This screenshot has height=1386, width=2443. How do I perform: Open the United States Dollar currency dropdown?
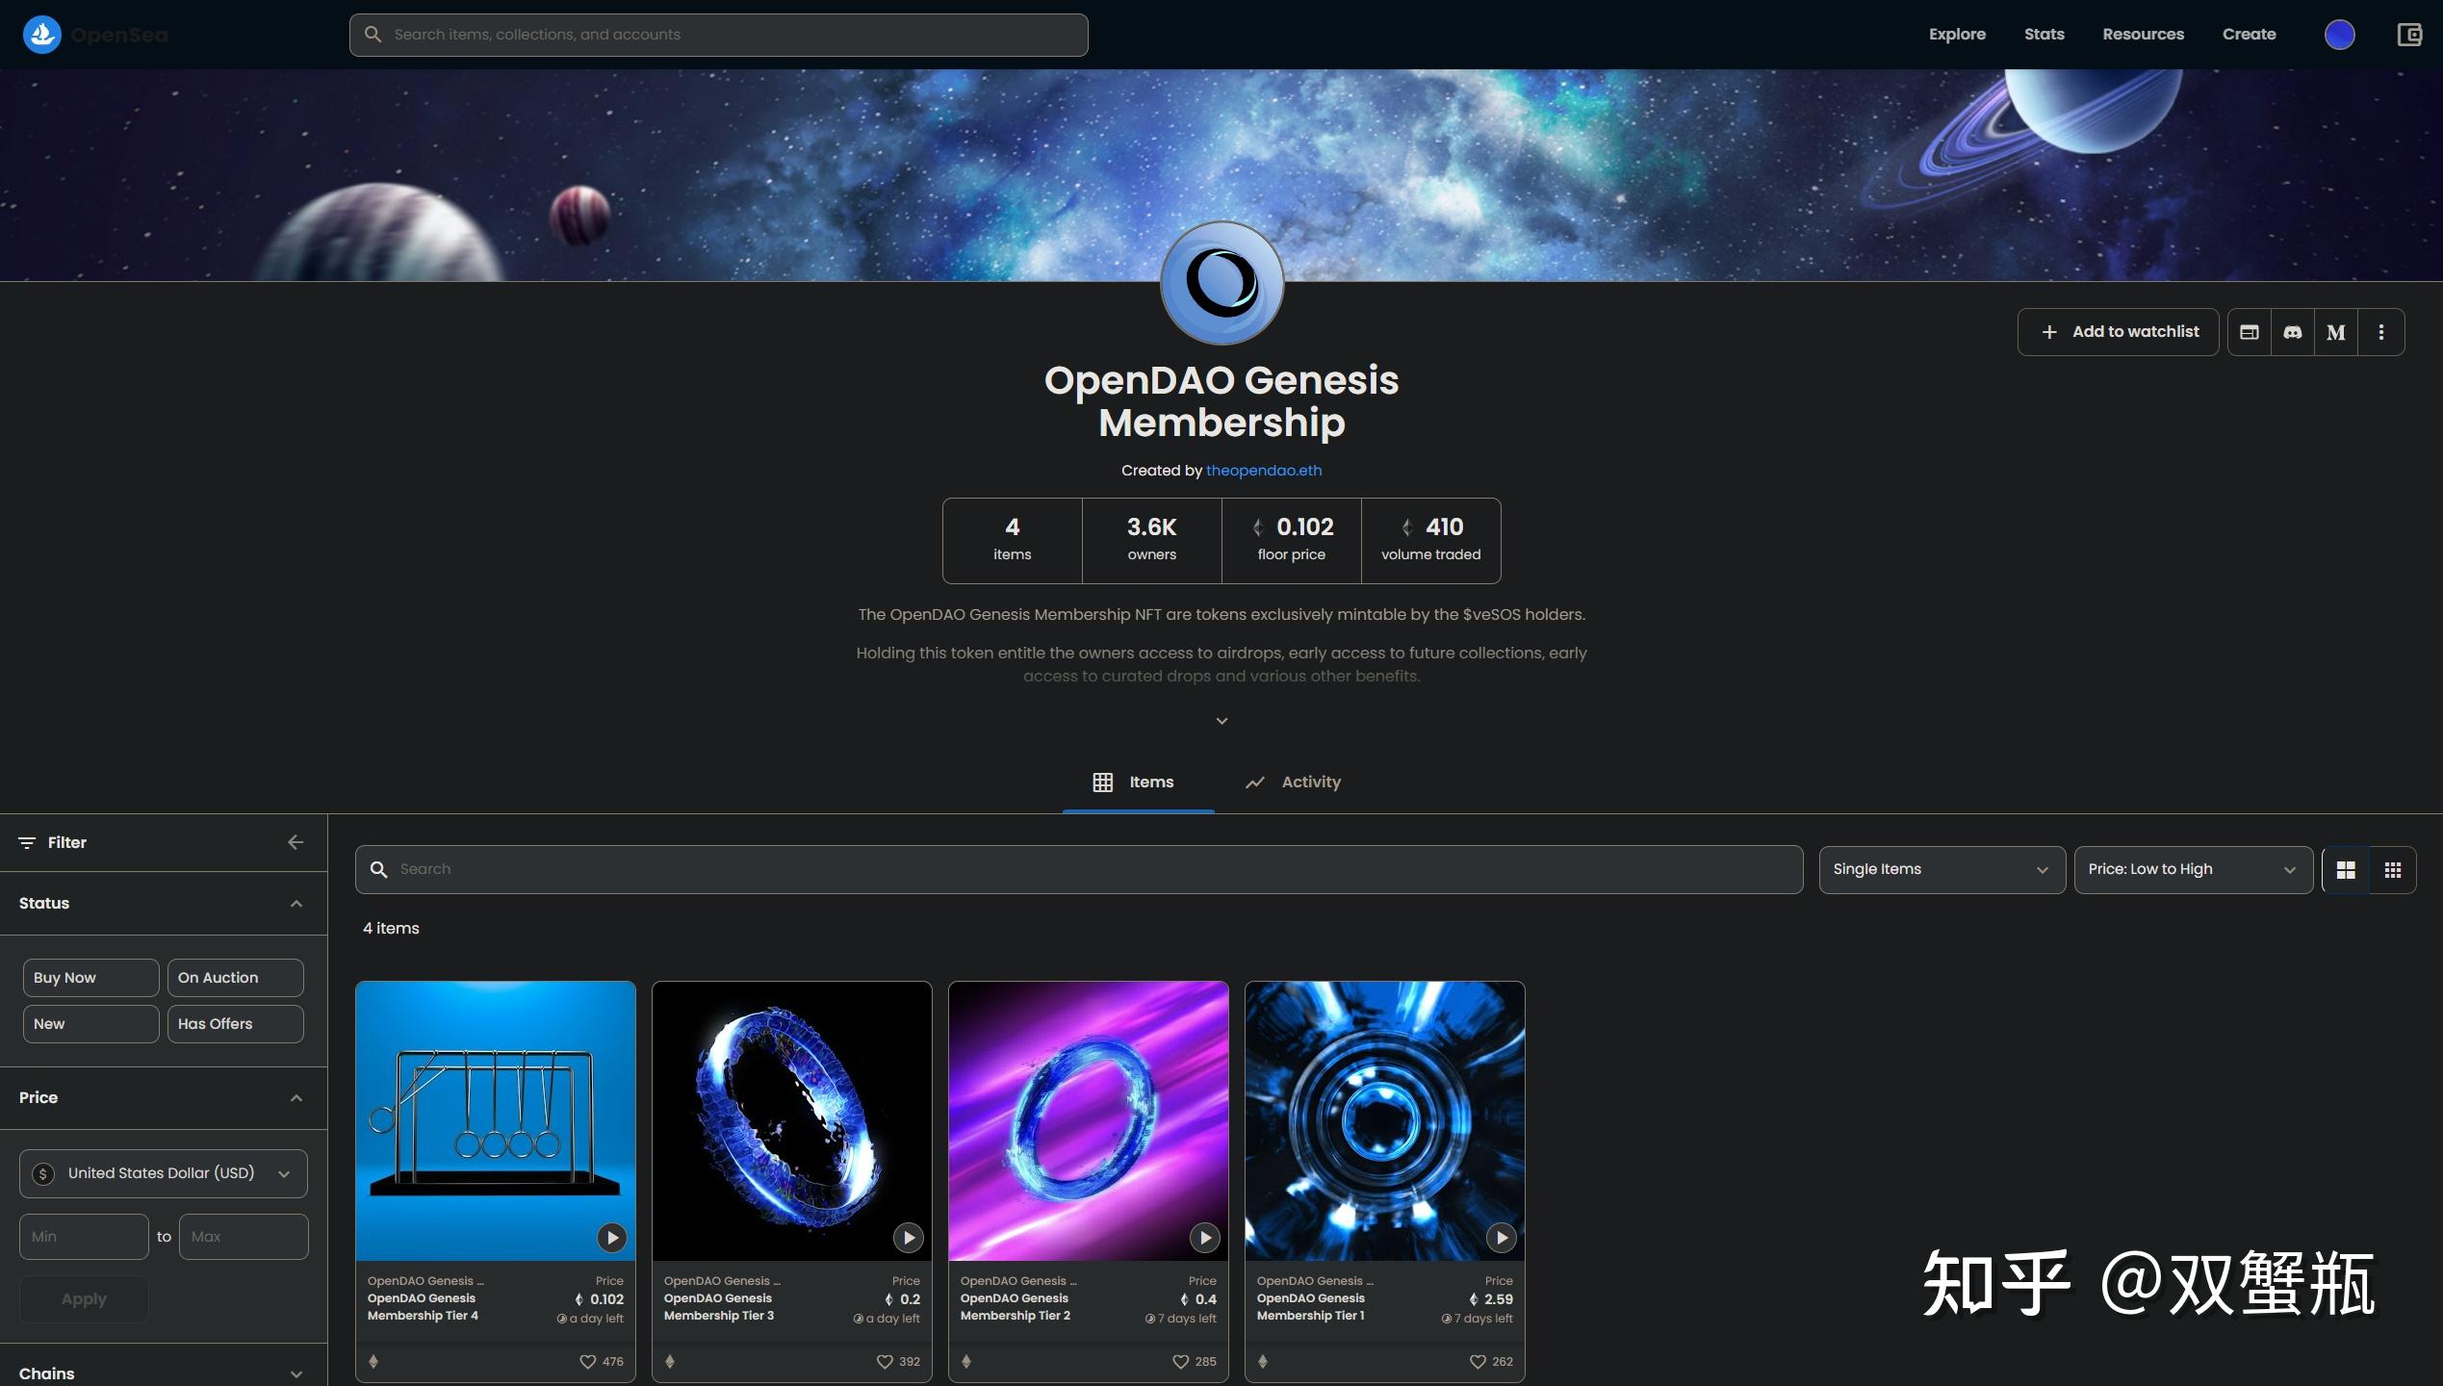pos(164,1173)
